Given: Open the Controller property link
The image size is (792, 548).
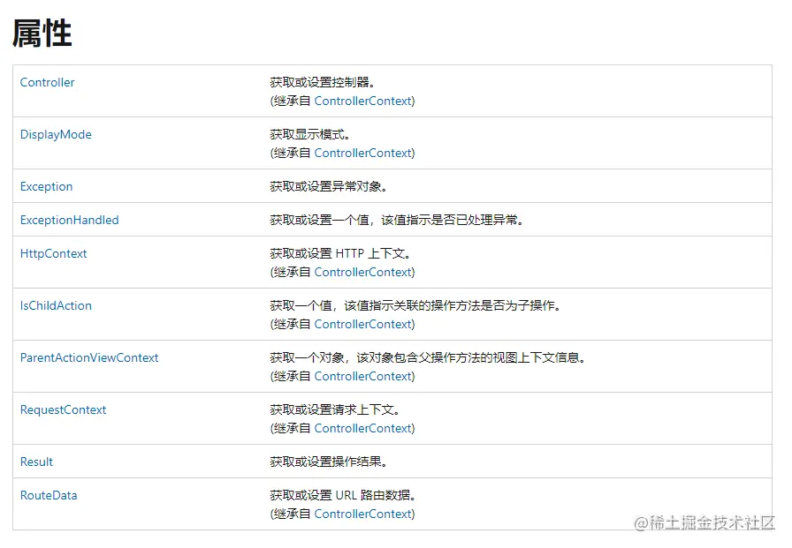Looking at the screenshot, I should coord(47,82).
